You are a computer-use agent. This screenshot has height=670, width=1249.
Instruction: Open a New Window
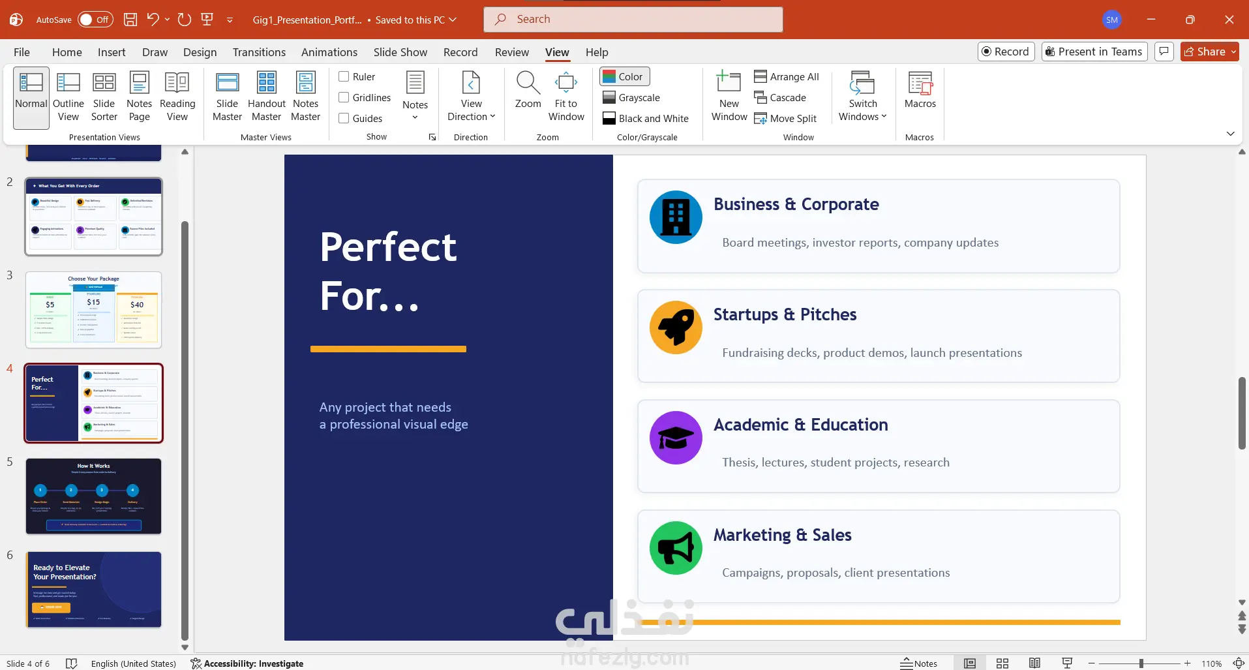[x=729, y=98]
